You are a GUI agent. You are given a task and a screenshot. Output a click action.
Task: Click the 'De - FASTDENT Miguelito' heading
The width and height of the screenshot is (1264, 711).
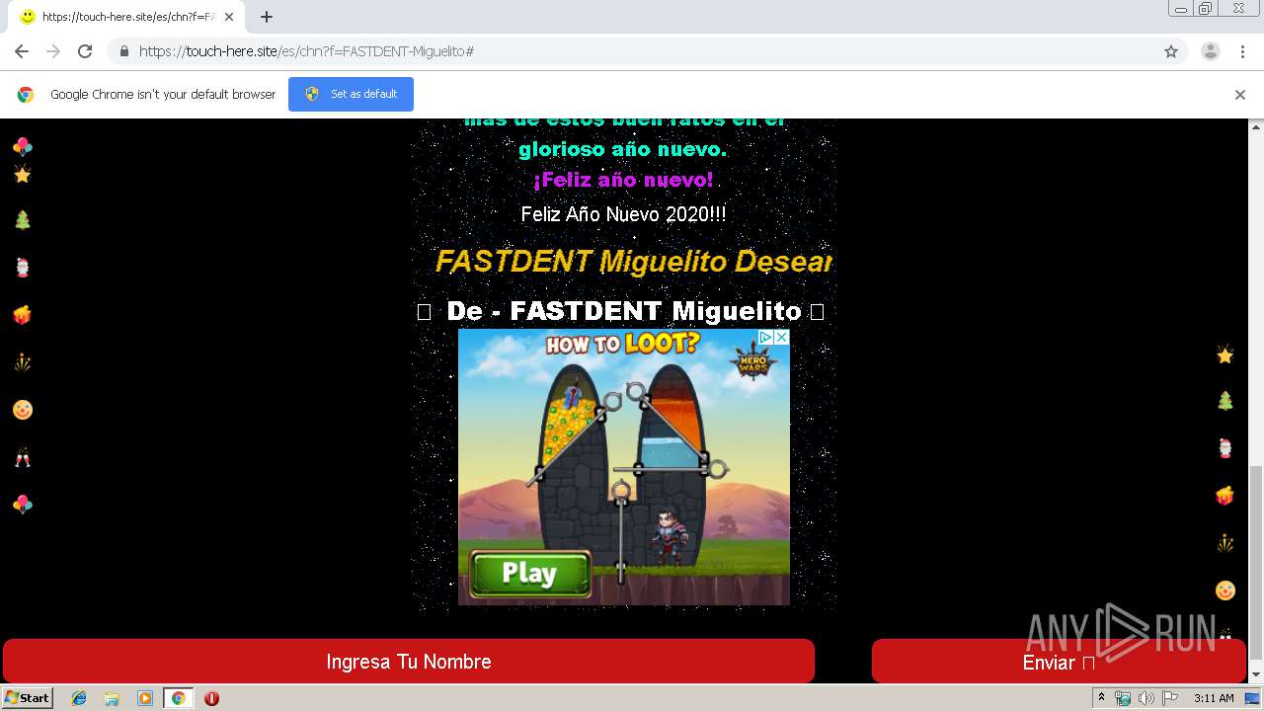tap(623, 311)
